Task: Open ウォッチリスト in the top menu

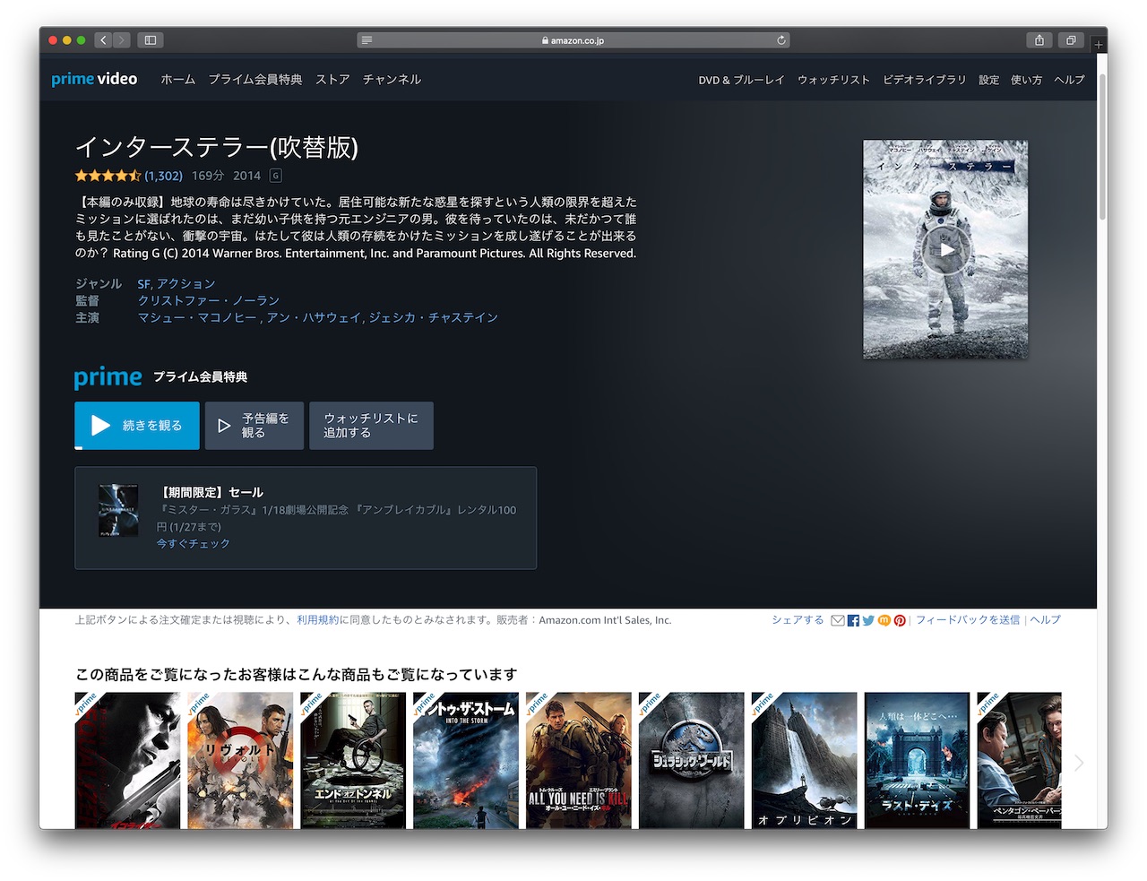Action: (833, 80)
